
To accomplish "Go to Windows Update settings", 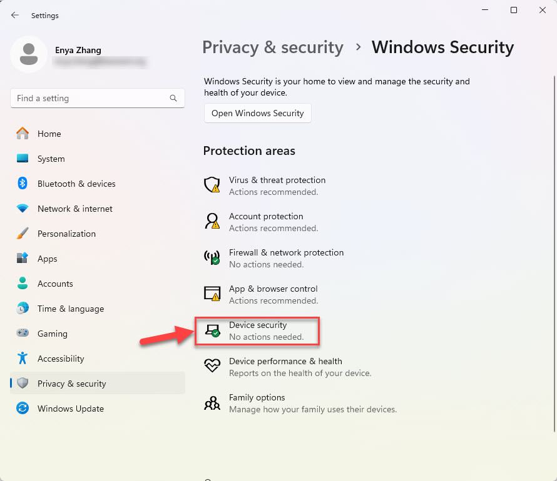I will coord(70,409).
